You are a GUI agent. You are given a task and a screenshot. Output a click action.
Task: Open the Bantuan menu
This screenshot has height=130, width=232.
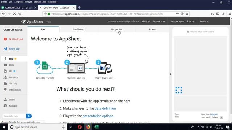click(52, 2)
